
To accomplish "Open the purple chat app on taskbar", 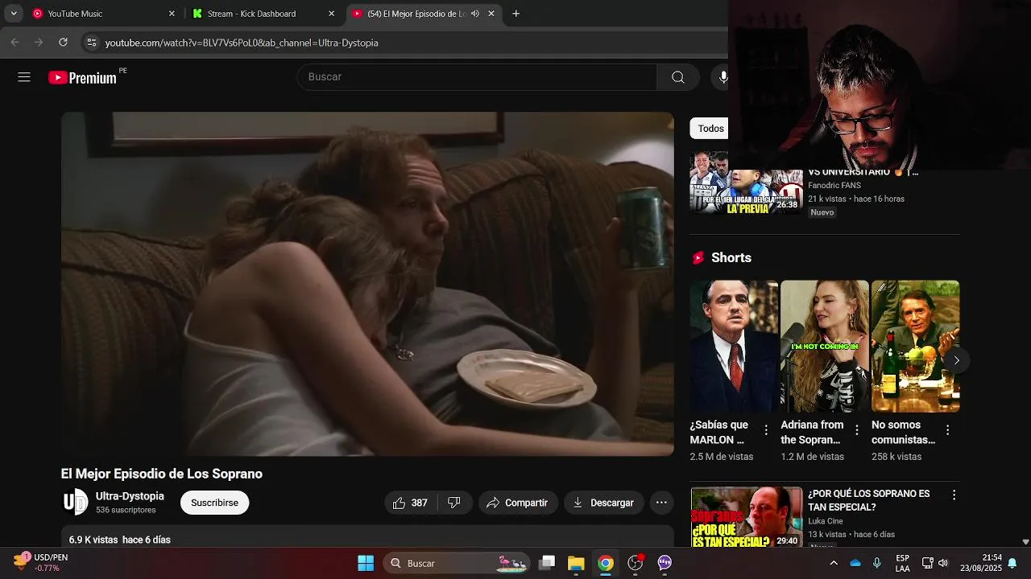I will pos(665,563).
